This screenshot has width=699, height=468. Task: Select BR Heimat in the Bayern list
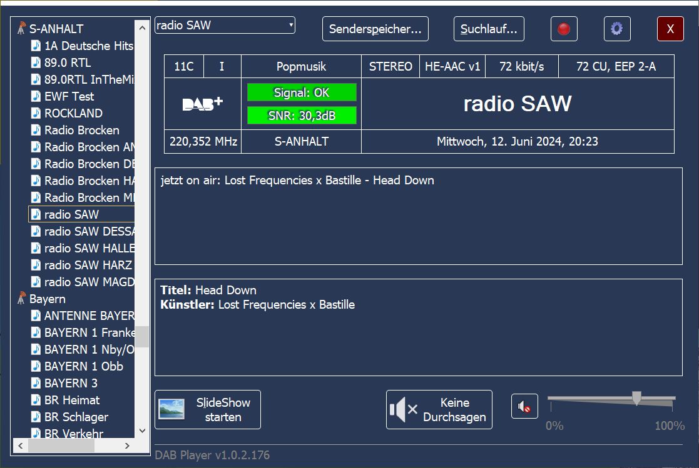tap(72, 400)
